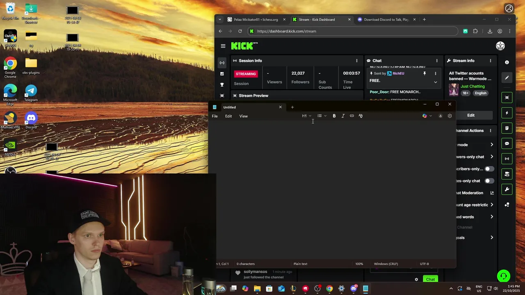The height and width of the screenshot is (295, 525).
Task: Close the Untitled Notepad tab
Action: pos(281,107)
